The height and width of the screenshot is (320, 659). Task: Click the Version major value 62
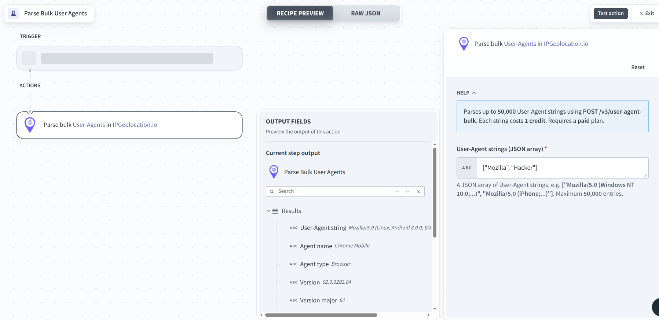(342, 301)
